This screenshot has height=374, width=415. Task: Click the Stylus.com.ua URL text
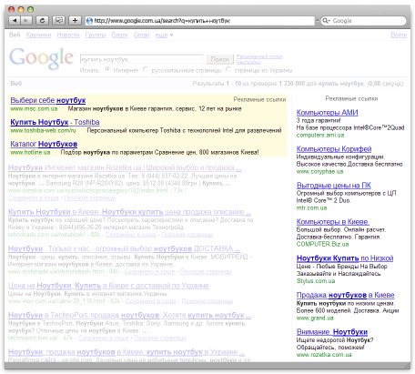(316, 281)
